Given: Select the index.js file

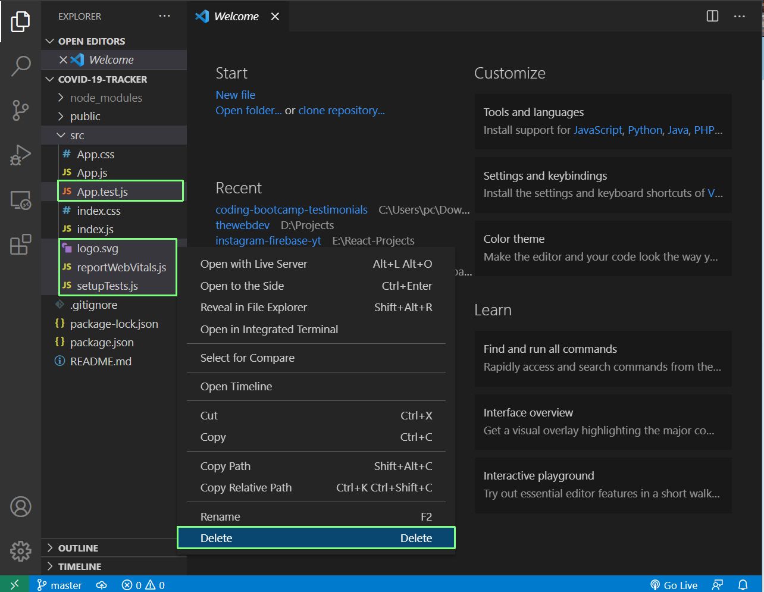Looking at the screenshot, I should pyautogui.click(x=114, y=229).
